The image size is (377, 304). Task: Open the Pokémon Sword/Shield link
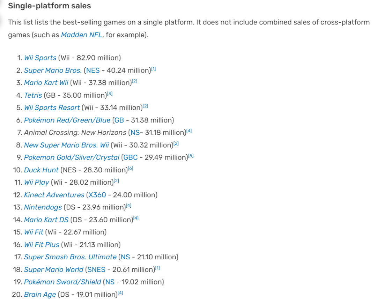point(62,282)
